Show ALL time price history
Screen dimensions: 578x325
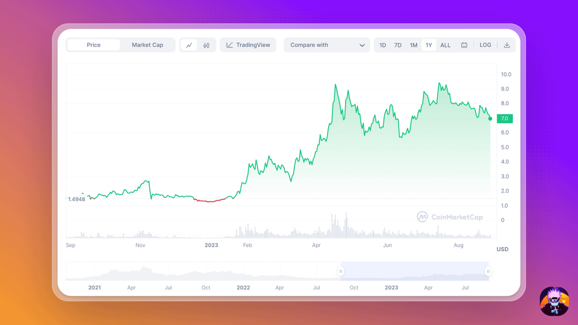tap(446, 45)
